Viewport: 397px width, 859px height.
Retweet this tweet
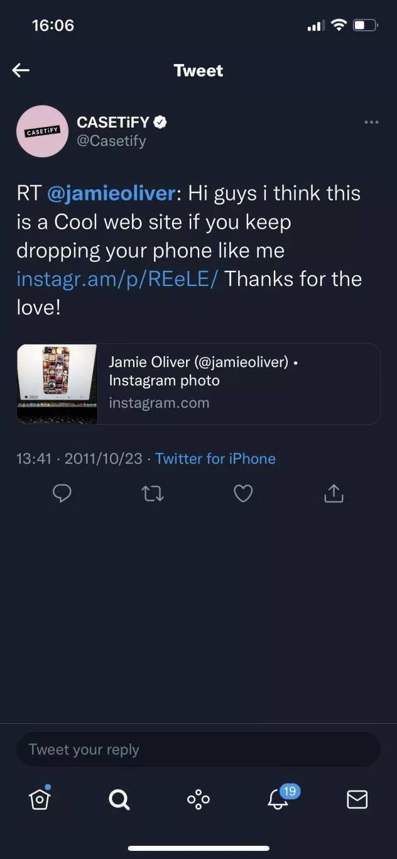point(153,494)
